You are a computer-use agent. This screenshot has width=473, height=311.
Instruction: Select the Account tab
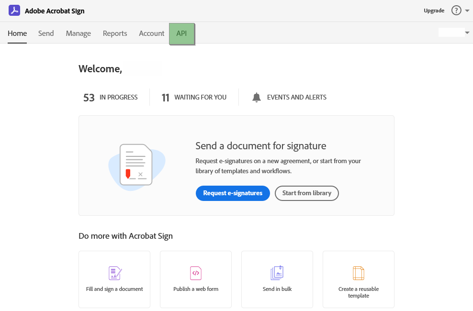[x=151, y=33]
